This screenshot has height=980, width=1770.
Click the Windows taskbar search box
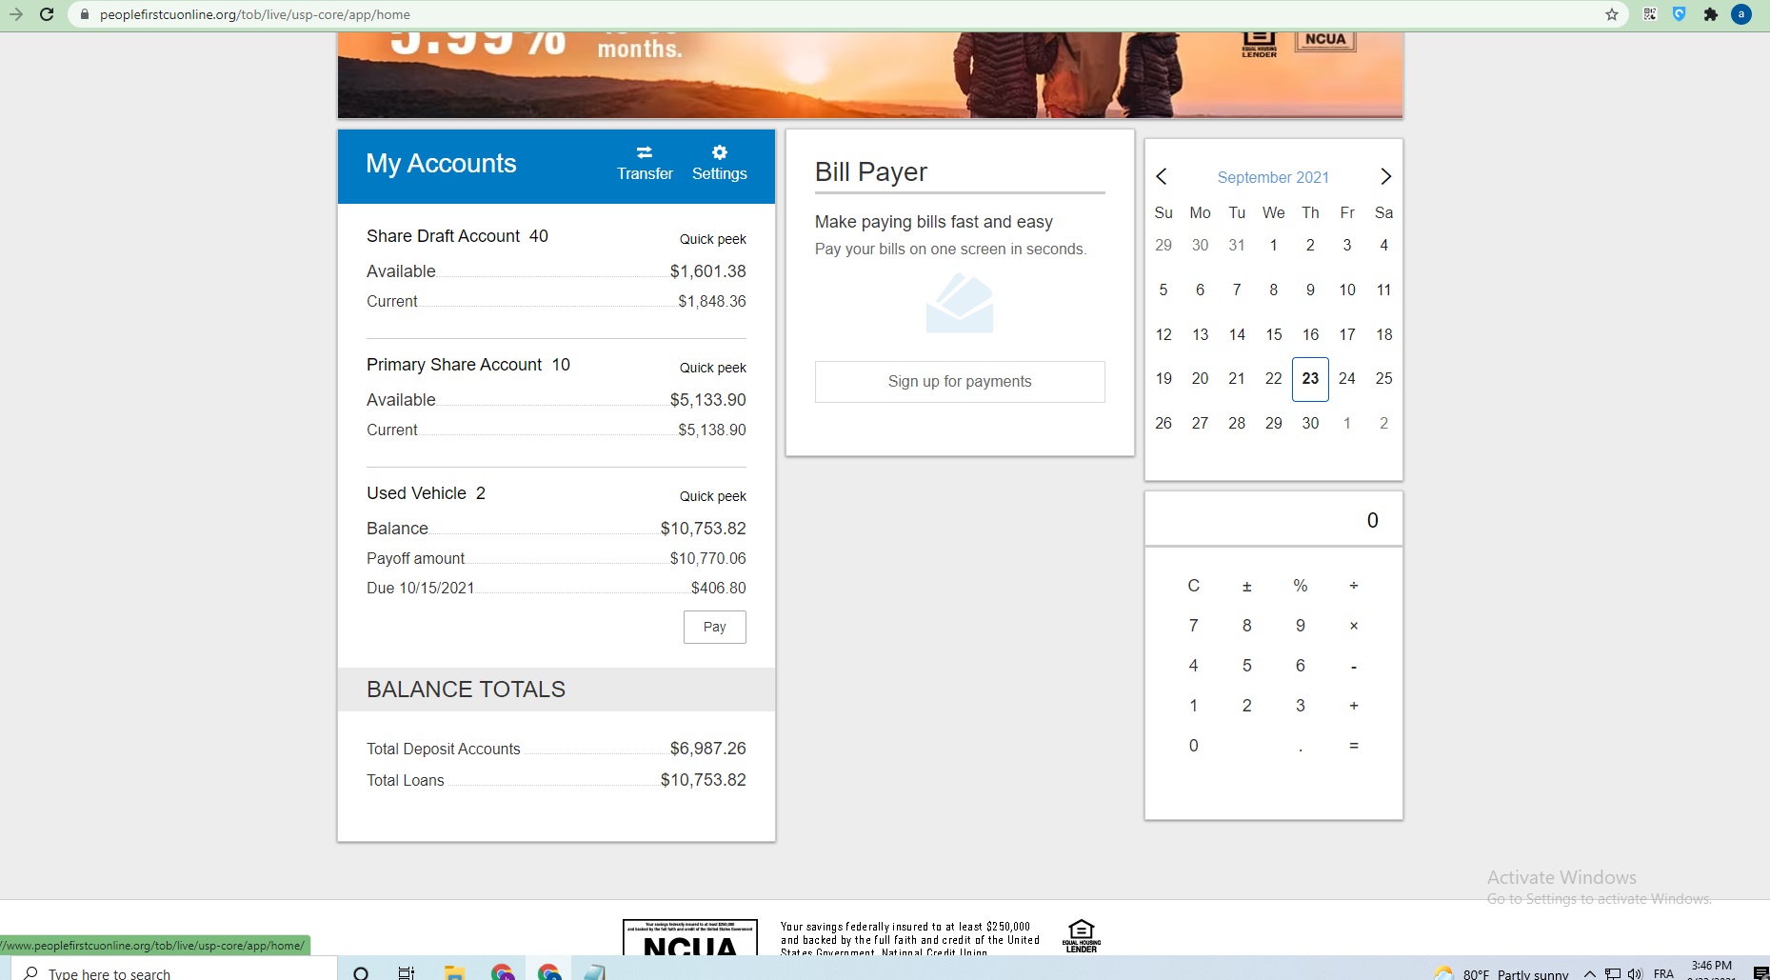click(171, 972)
